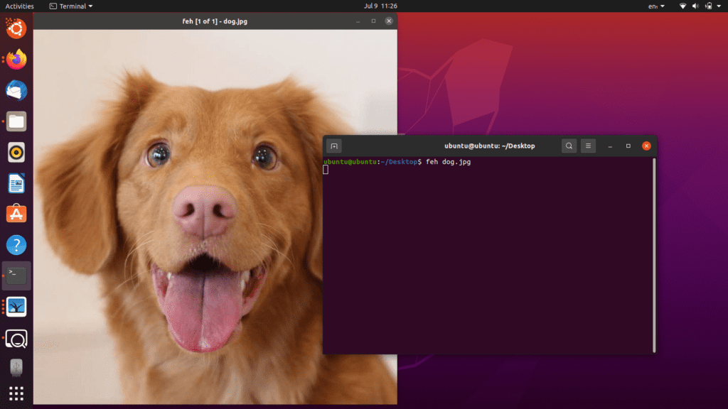Launch the Thunderbird mail client
Screen dimensions: 728x409
16,90
